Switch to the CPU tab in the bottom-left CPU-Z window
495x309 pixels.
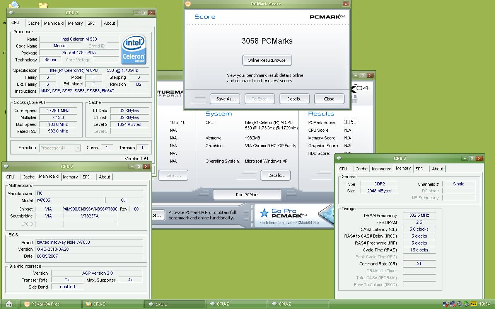tap(10, 177)
